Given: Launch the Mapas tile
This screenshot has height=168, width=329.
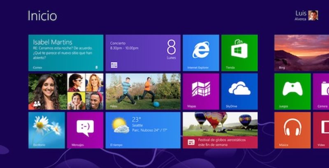Looking at the screenshot, I should (201, 91).
